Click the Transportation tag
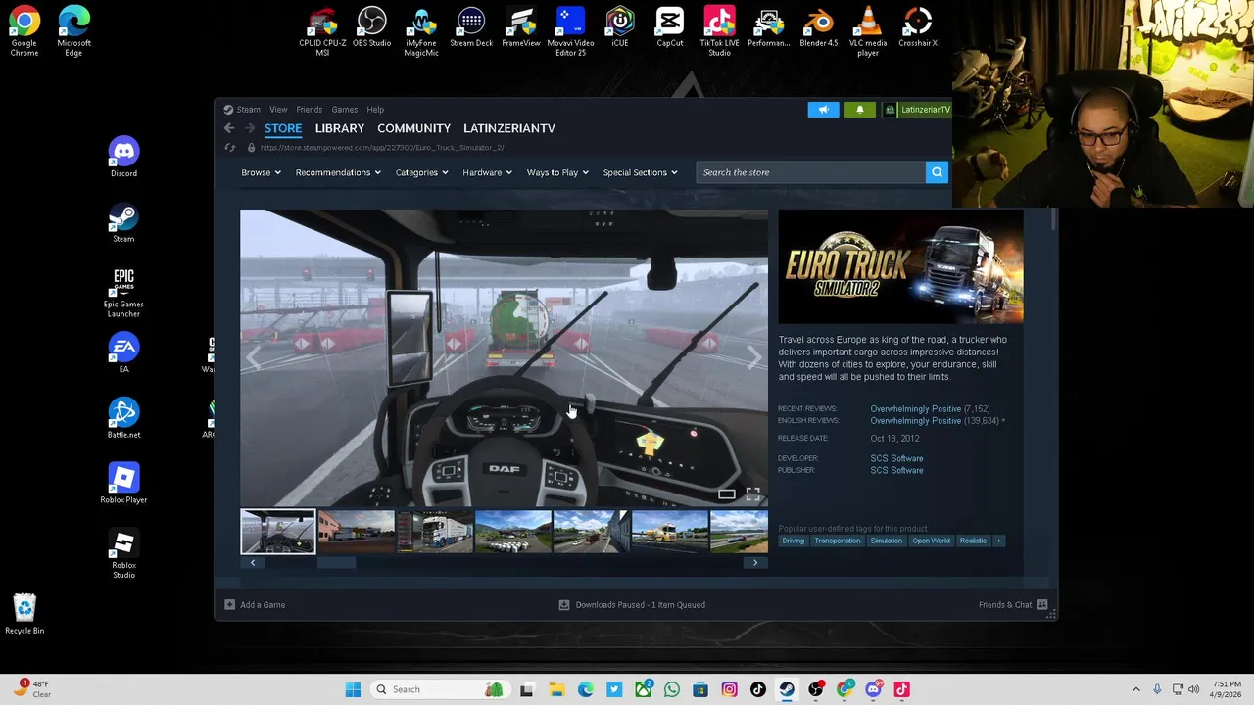The image size is (1254, 705). pyautogui.click(x=837, y=540)
